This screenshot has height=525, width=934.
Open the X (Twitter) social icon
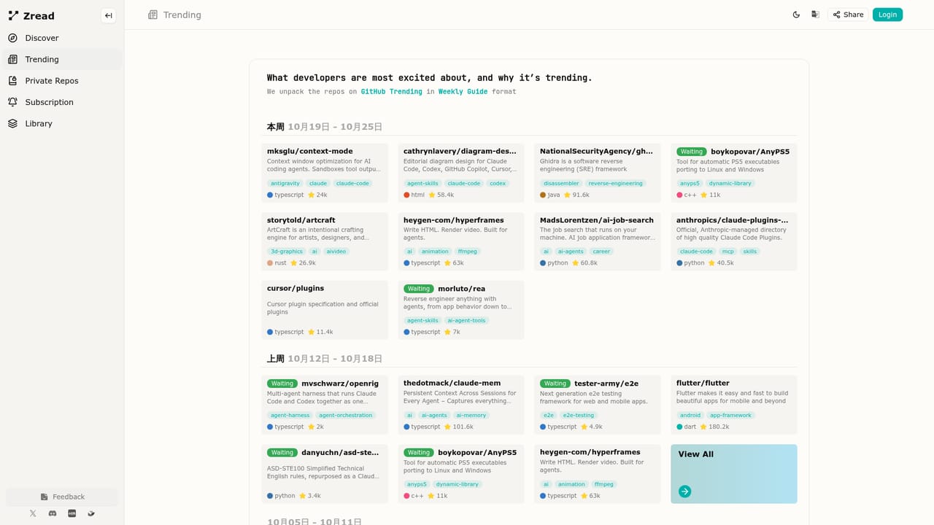click(x=33, y=513)
